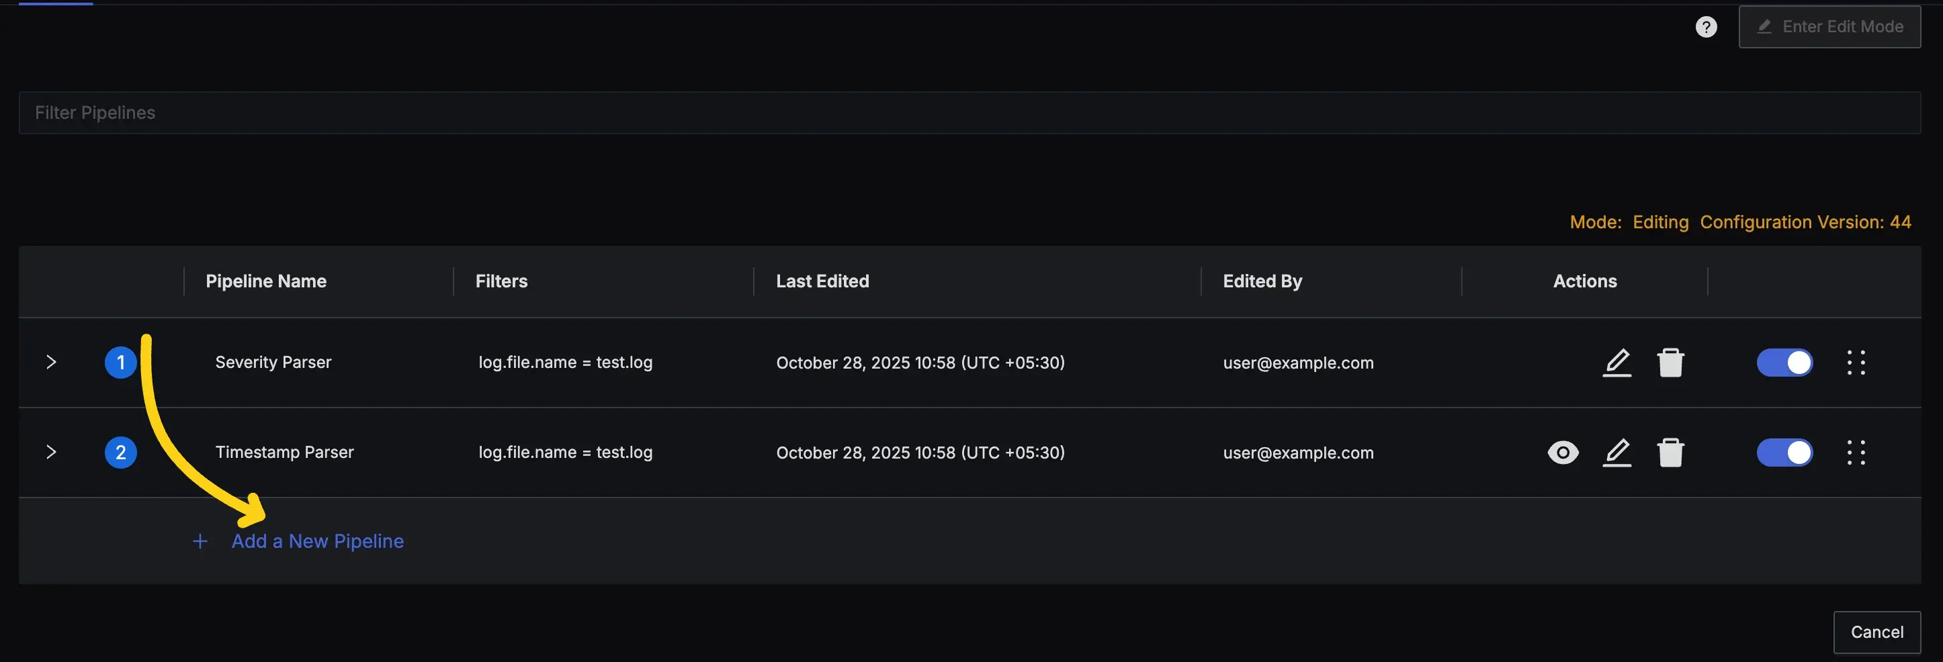Click the trash icon to delete Severity Parser
The height and width of the screenshot is (662, 1943).
pyautogui.click(x=1671, y=363)
